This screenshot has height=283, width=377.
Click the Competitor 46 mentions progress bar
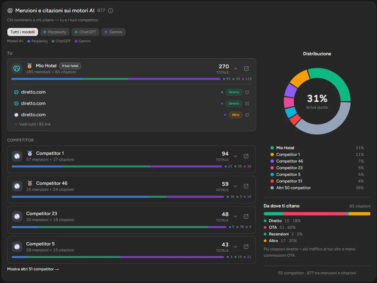[x=118, y=197]
